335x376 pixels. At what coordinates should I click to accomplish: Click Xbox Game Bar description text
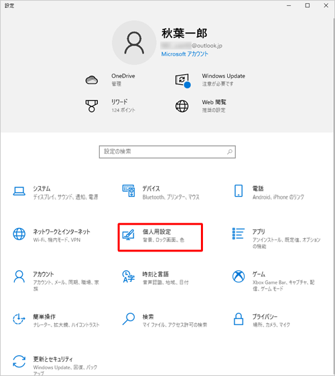click(x=283, y=286)
